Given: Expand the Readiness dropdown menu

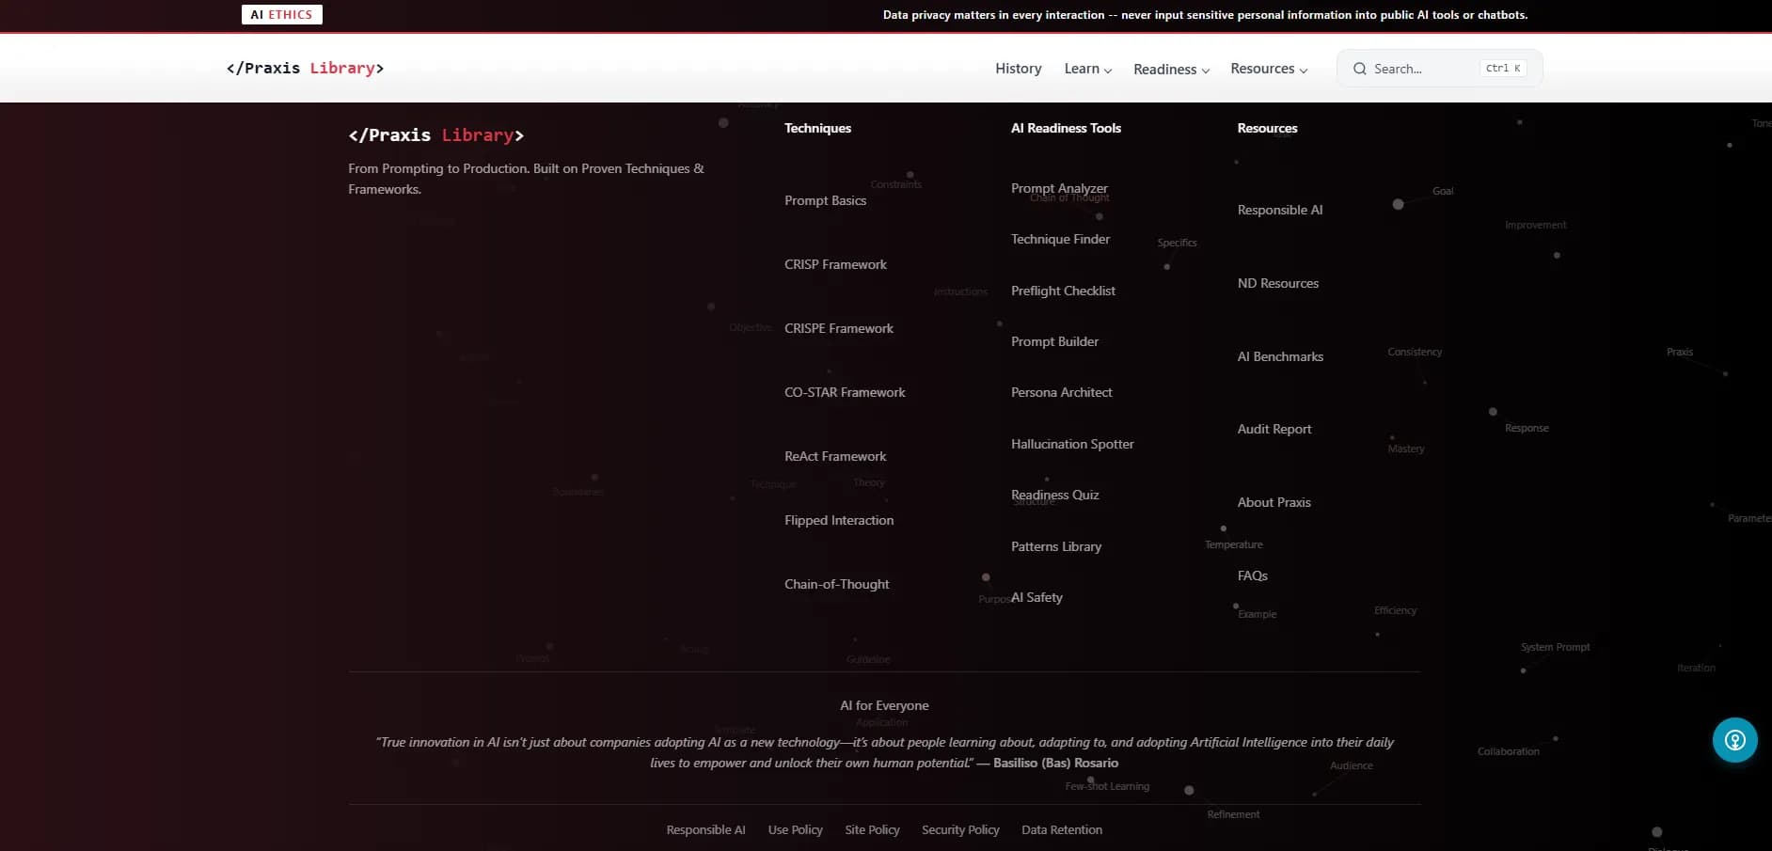Looking at the screenshot, I should coord(1171,70).
